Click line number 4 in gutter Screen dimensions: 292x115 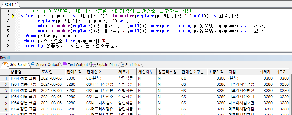click(x=8, y=26)
